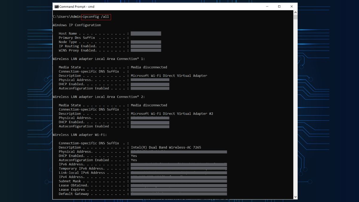This screenshot has height=202, width=359.
Task: Click the 'Lease Obtained' label
Action: tap(74, 185)
